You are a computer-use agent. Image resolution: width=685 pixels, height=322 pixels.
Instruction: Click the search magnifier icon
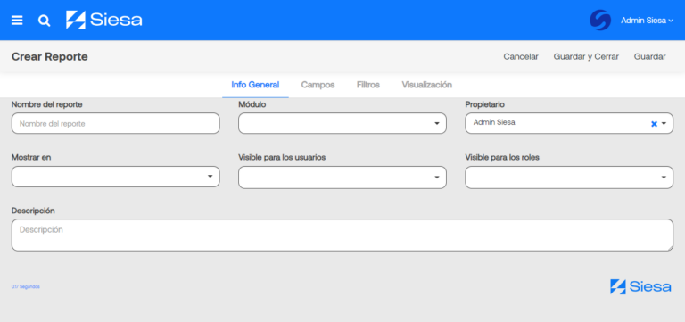pos(44,21)
